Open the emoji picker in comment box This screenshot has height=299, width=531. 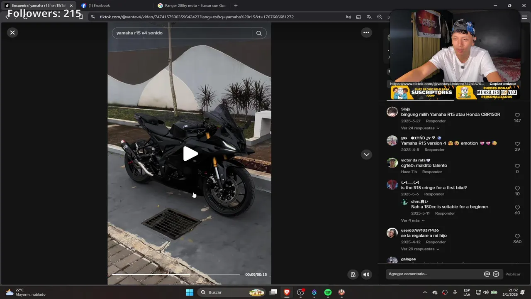tap(496, 274)
